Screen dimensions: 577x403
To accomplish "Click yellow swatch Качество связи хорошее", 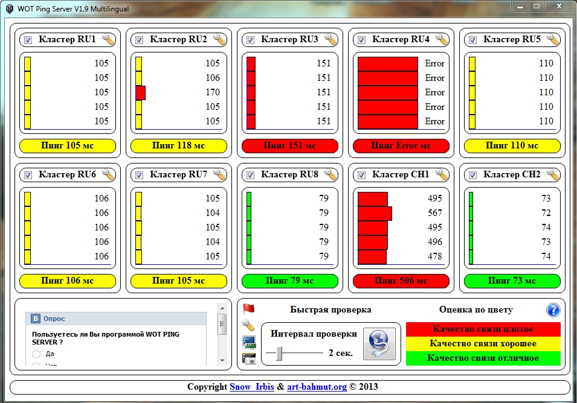I will (x=483, y=344).
